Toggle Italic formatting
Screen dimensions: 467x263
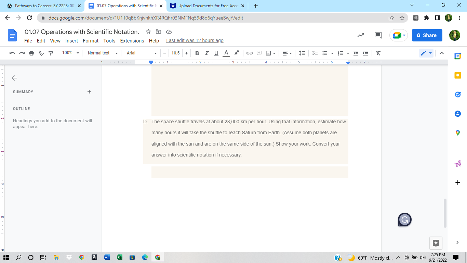206,53
